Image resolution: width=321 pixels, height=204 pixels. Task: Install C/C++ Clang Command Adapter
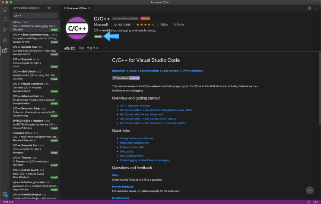[54, 42]
